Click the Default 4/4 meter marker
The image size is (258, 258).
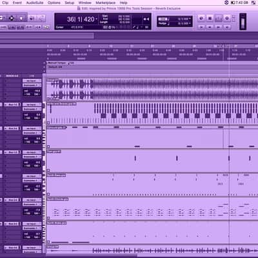point(55,67)
